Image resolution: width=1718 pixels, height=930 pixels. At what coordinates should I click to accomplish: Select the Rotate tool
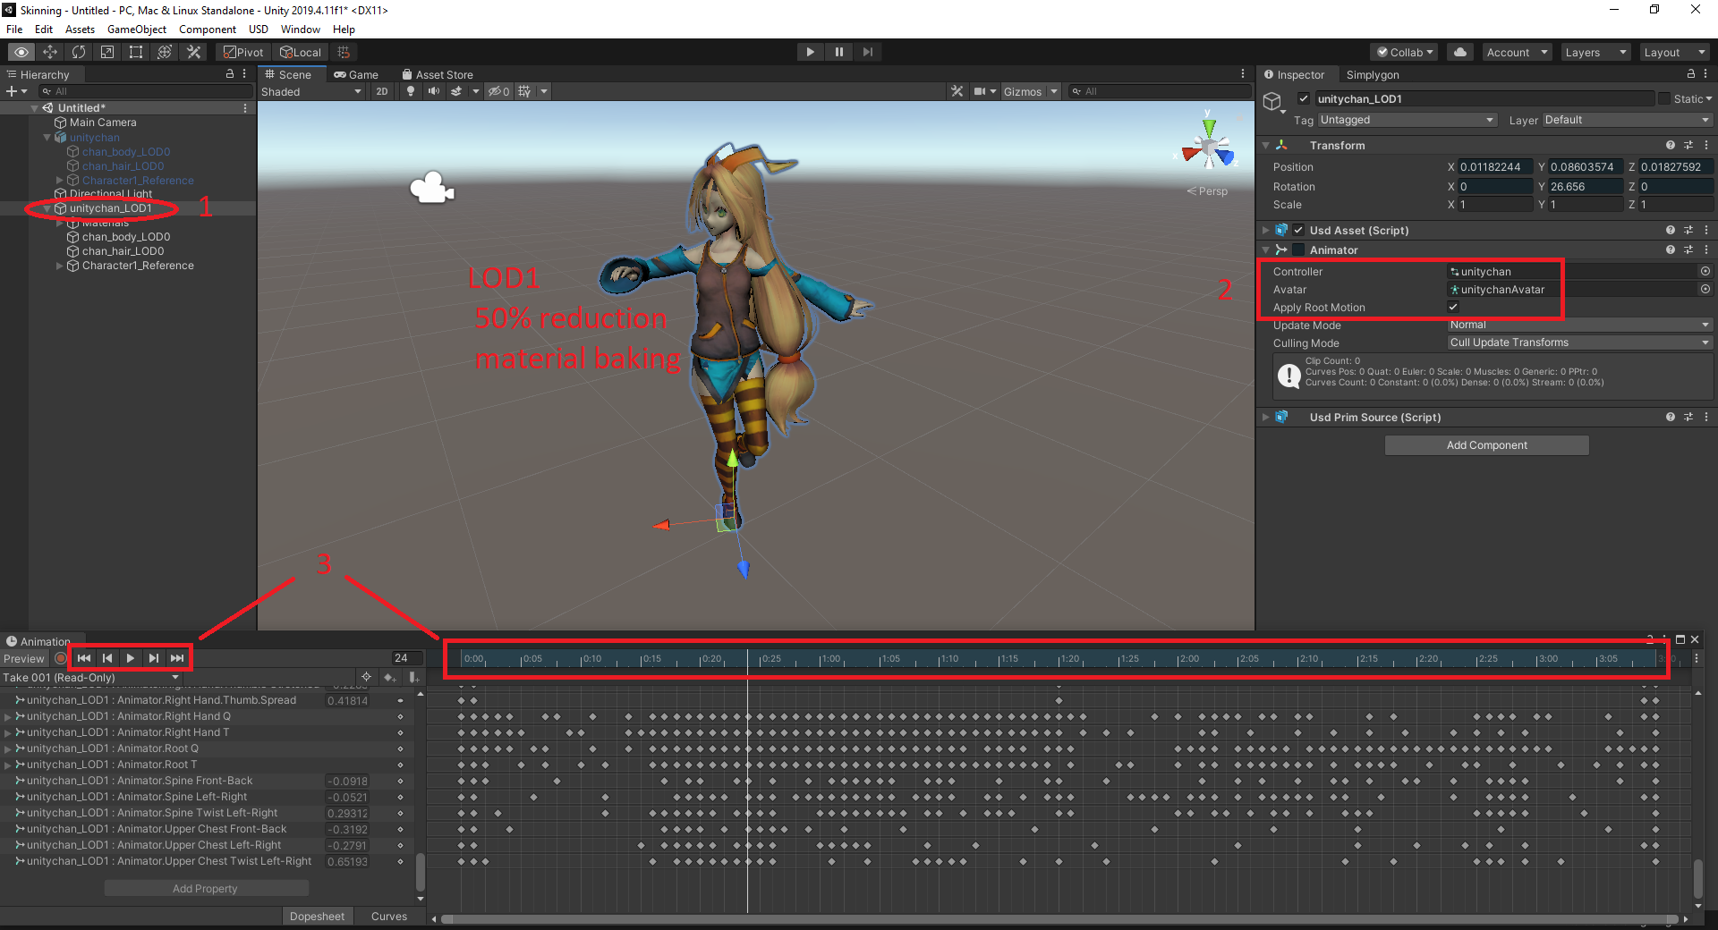[79, 51]
